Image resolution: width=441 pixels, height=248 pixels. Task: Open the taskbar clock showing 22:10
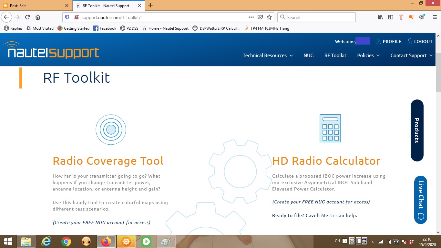click(427, 242)
